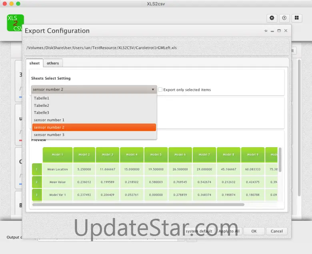Close the Export Configuration dialog
This screenshot has width=312, height=254.
286,31
